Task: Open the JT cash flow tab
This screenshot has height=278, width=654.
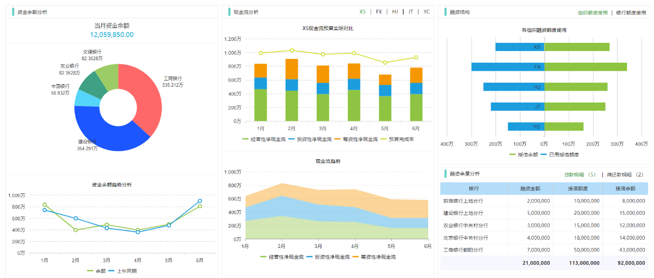Action: pyautogui.click(x=410, y=12)
